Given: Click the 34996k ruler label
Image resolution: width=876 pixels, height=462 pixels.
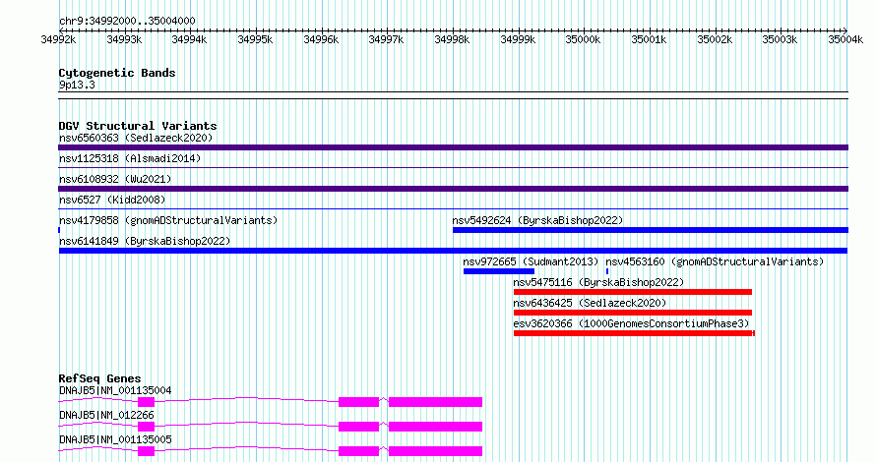Looking at the screenshot, I should [321, 39].
